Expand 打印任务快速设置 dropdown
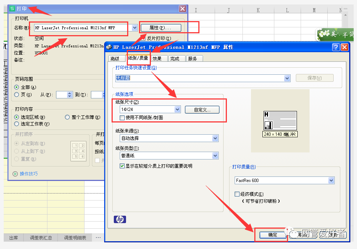Viewport: 357px width, 249px height. [287, 78]
